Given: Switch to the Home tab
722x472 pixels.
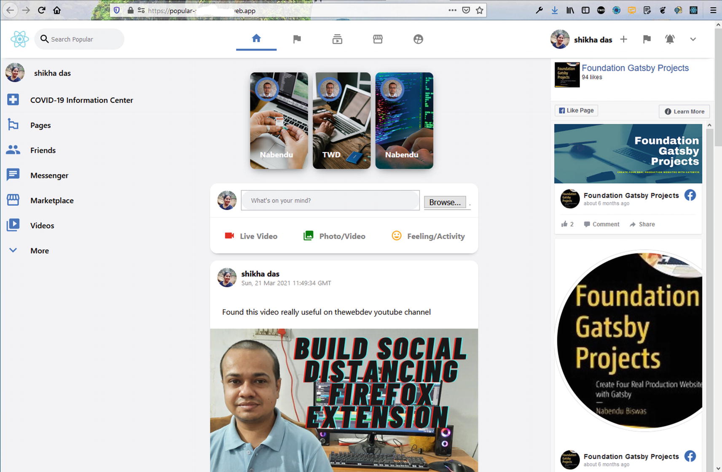Looking at the screenshot, I should [x=256, y=39].
